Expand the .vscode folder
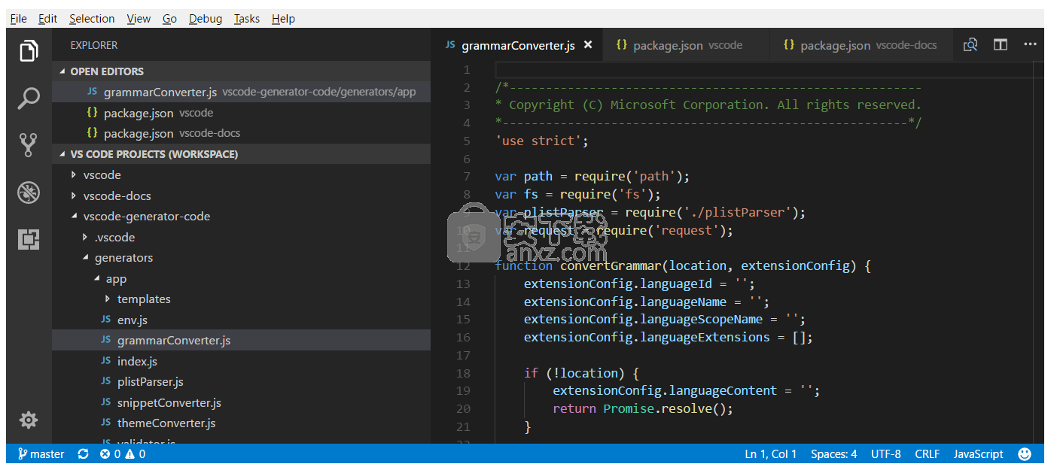This screenshot has height=467, width=1057. (x=84, y=237)
